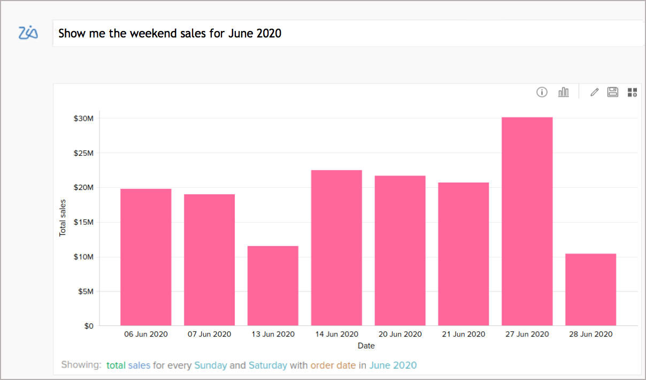
Task: Click the 'June 2020' filter text
Action: coord(393,365)
